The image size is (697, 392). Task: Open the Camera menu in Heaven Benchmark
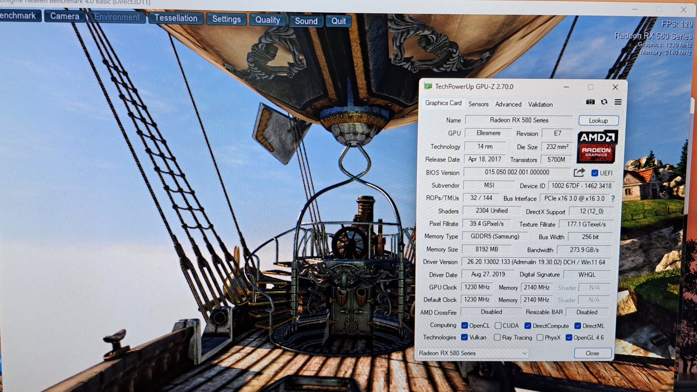pyautogui.click(x=65, y=16)
